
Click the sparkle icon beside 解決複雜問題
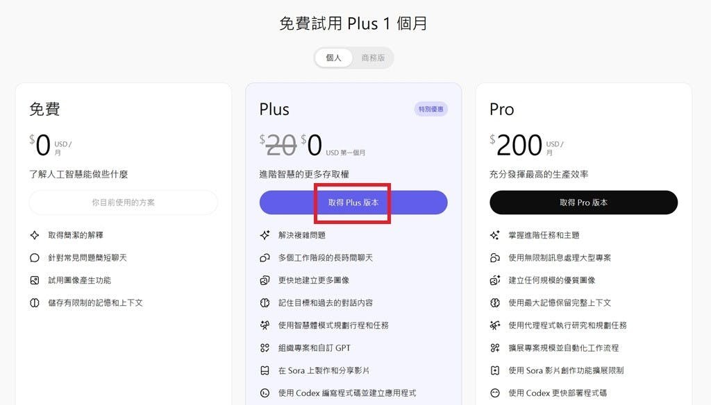point(265,235)
